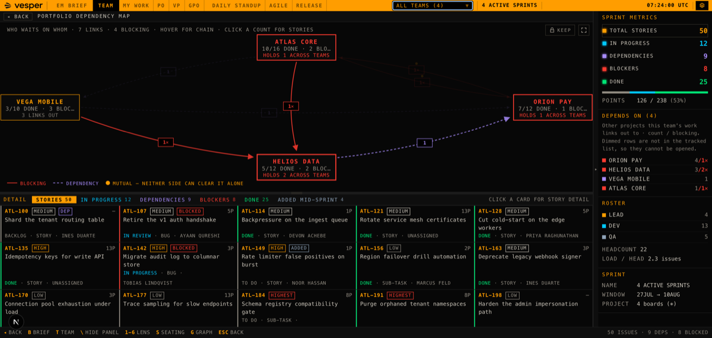Filter by DEPENDENCIES 9 tab
The image size is (712, 338).
click(x=166, y=199)
